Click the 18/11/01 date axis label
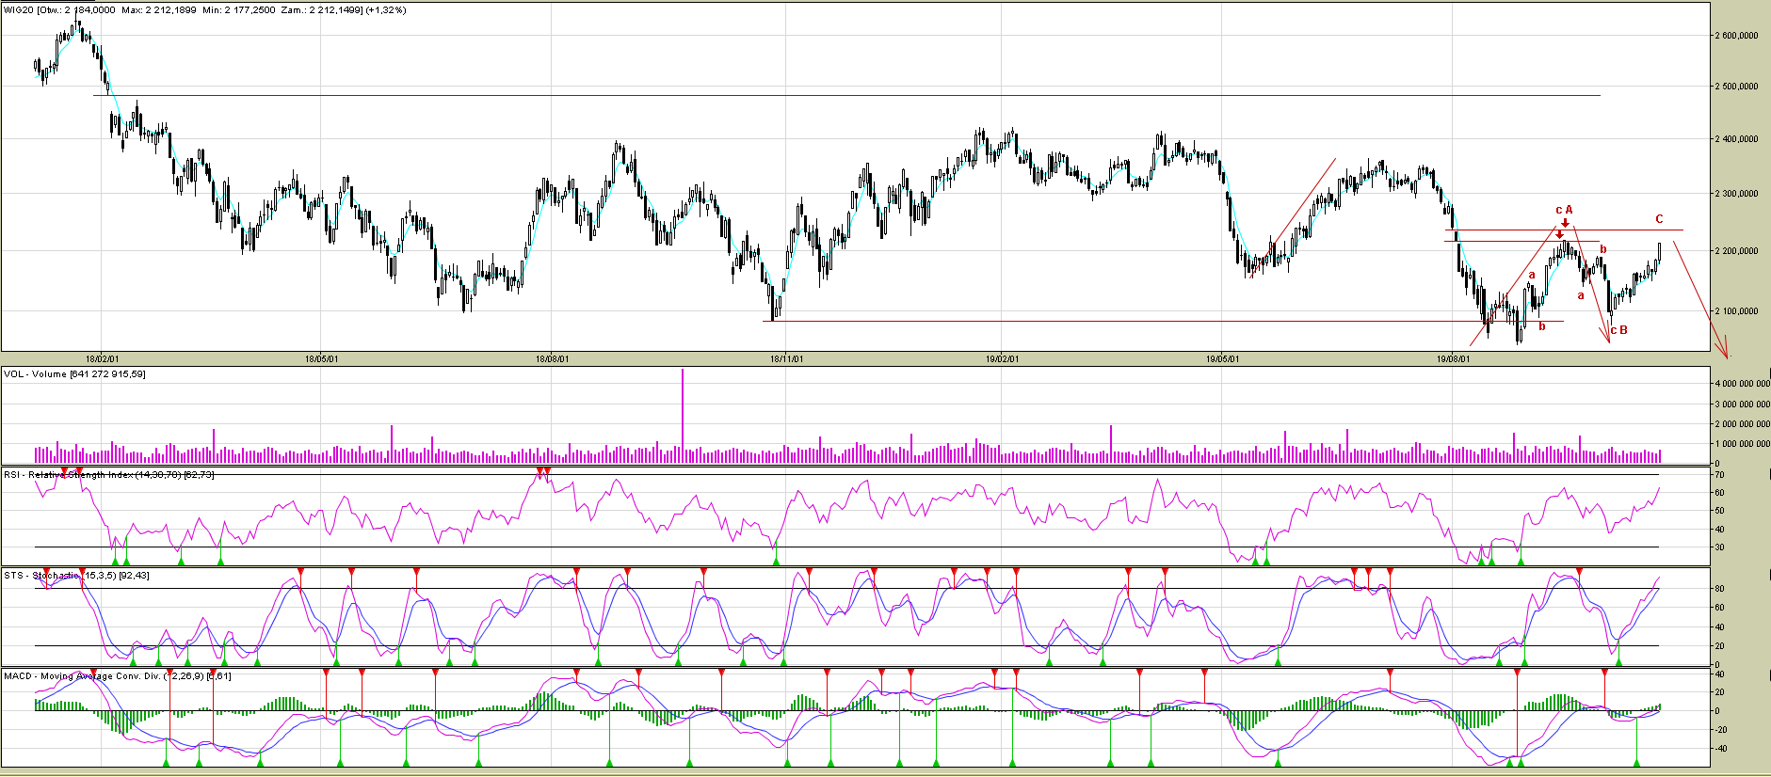This screenshot has width=1771, height=777. pos(786,358)
